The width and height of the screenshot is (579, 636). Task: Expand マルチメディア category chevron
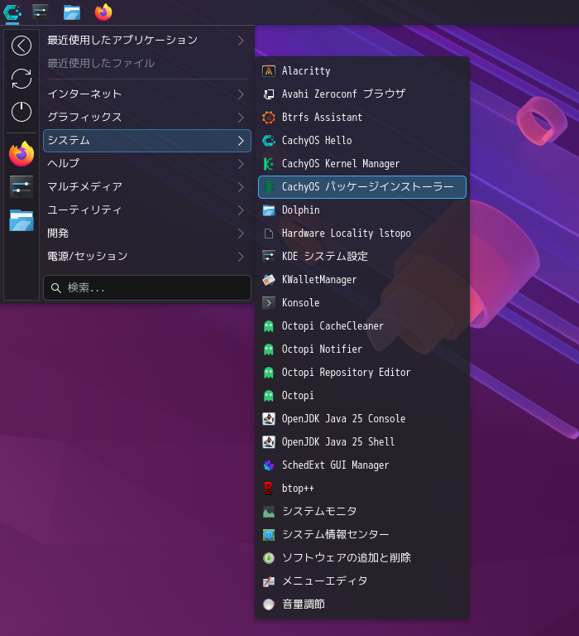pos(241,187)
